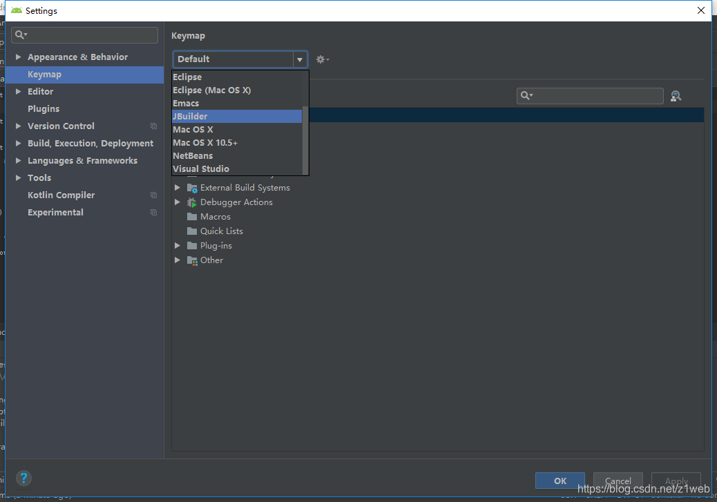717x502 pixels.
Task: Open the Keymap settings page
Action: [84, 75]
